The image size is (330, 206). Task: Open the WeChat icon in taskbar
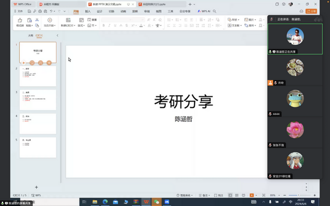(x=157, y=202)
